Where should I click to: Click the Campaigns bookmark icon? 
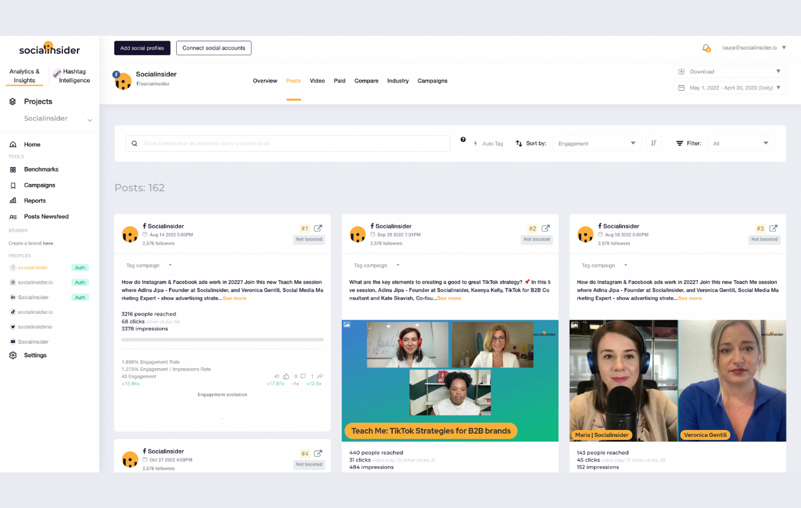point(13,185)
